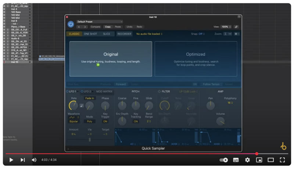Toggle the LFO 2 power button
Screen dimensions: 294x169
click(82, 91)
